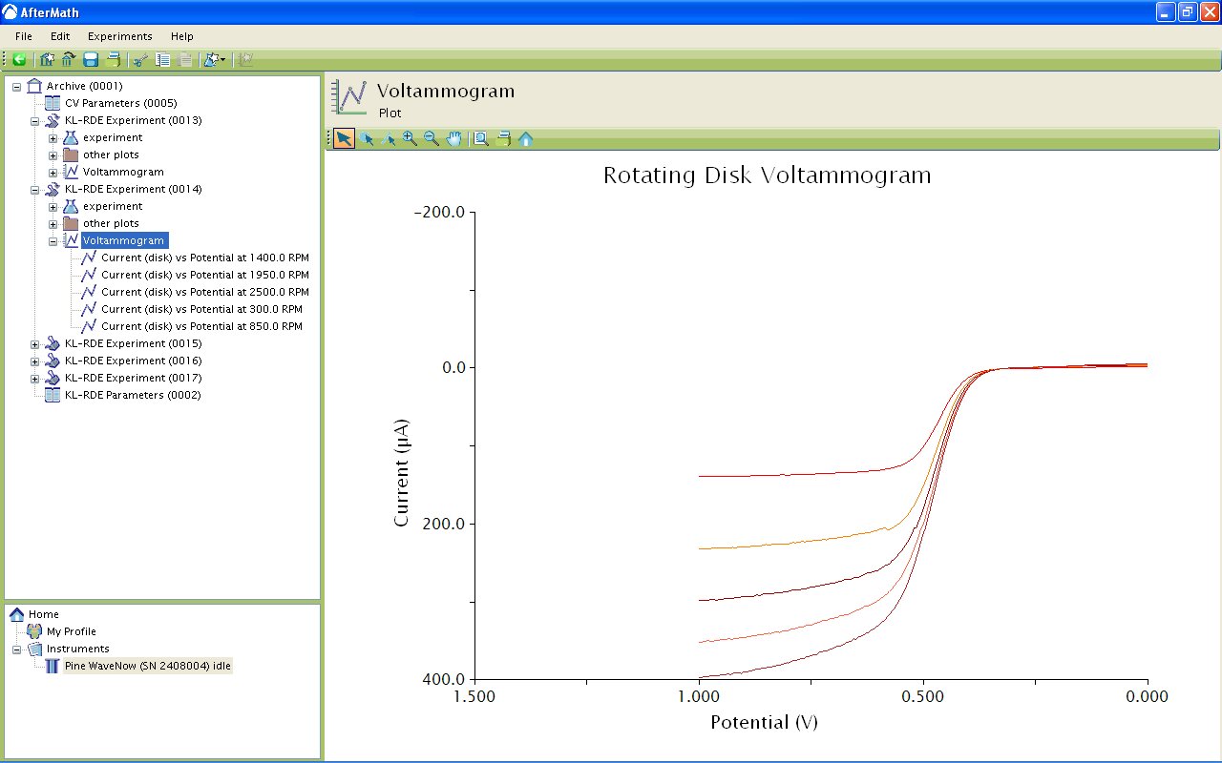This screenshot has height=763, width=1222.
Task: Click the green back arrow toolbar icon
Action: click(19, 59)
